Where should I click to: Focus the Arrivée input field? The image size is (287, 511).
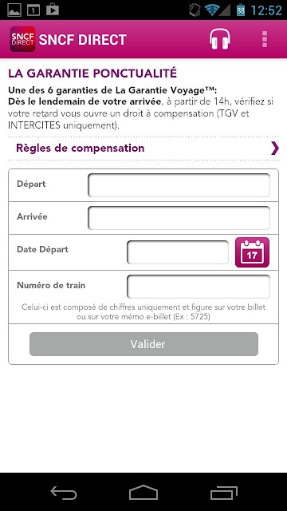click(x=179, y=218)
